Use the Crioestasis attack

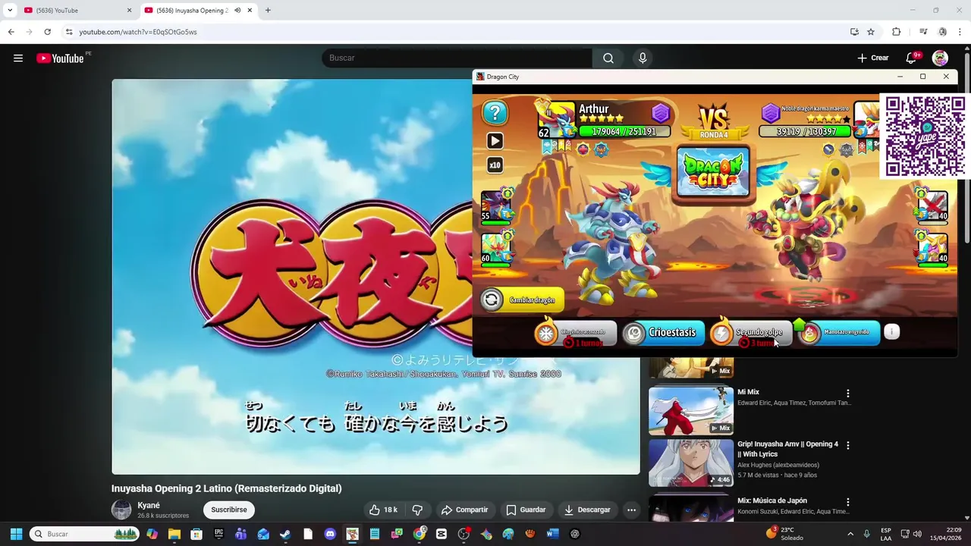664,332
